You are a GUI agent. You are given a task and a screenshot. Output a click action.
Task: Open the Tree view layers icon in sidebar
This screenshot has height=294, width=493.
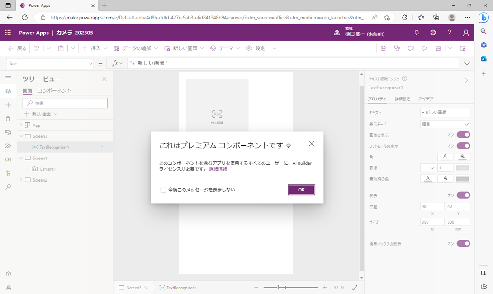pos(8,91)
